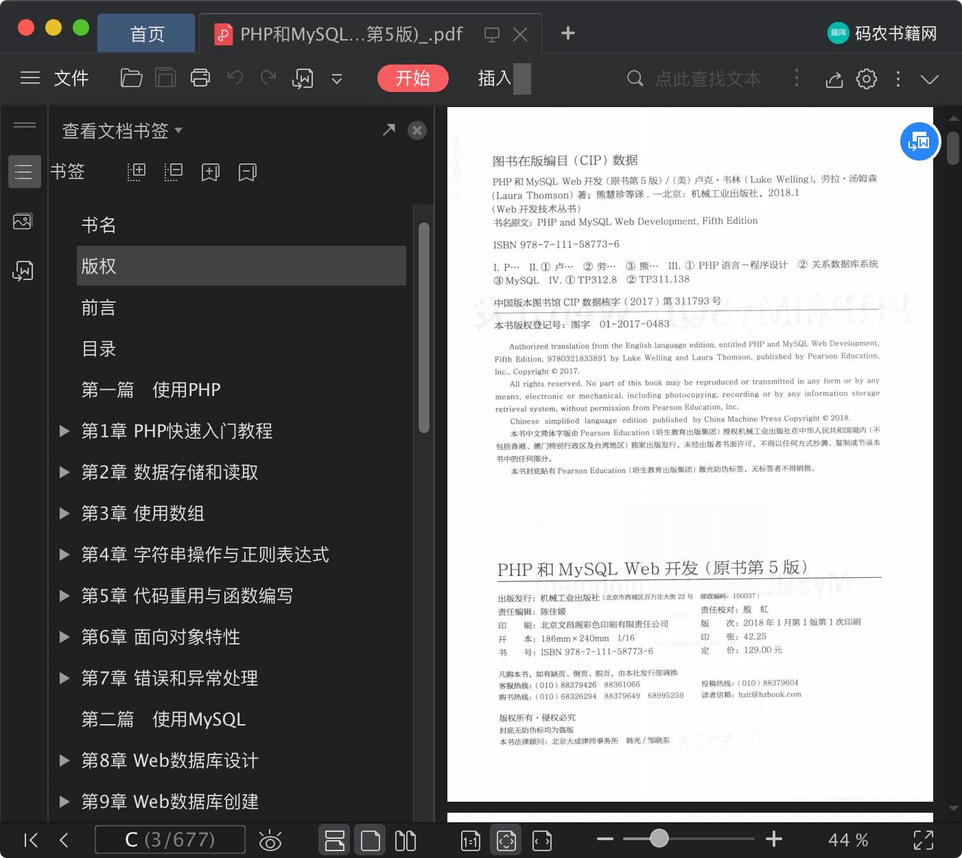Click the open folder icon

(x=131, y=78)
